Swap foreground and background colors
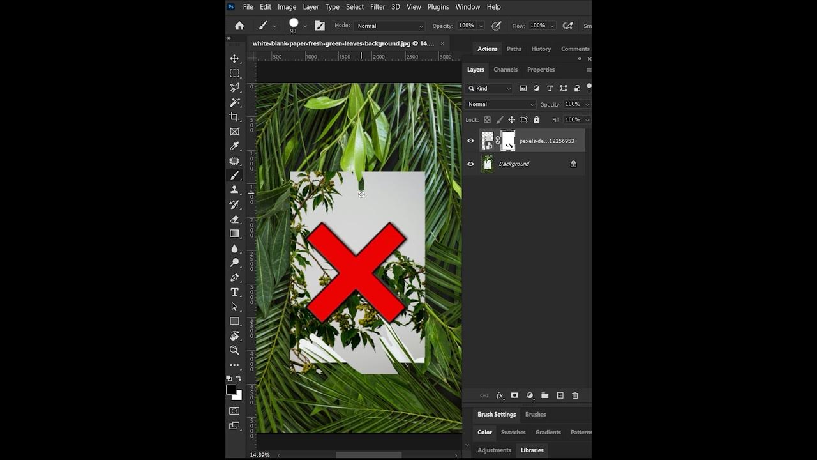 (239, 378)
